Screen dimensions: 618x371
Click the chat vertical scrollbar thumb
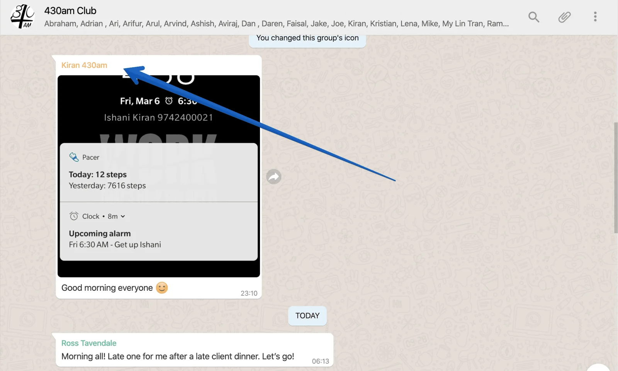(x=616, y=178)
